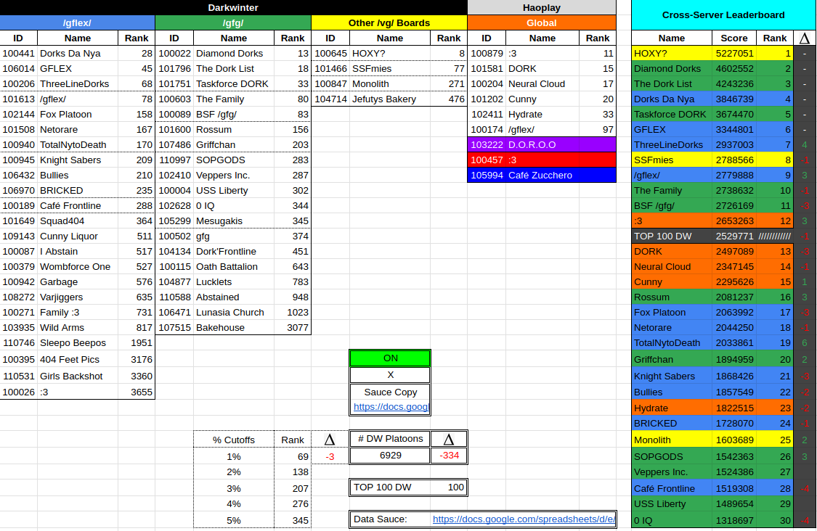
Task: Select HOXY? score 5227051 in leaderboard
Action: click(734, 53)
